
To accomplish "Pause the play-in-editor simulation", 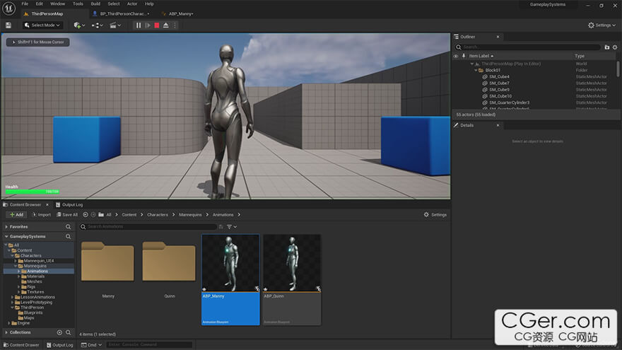I will click(x=139, y=25).
